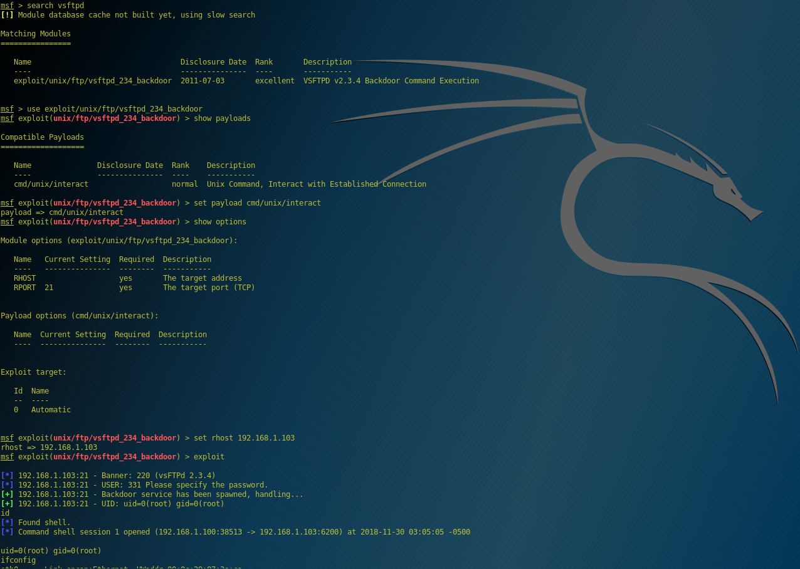The image size is (800, 569).
Task: Click the 'USER: 331 Please specify the password.' line
Action: [134, 485]
